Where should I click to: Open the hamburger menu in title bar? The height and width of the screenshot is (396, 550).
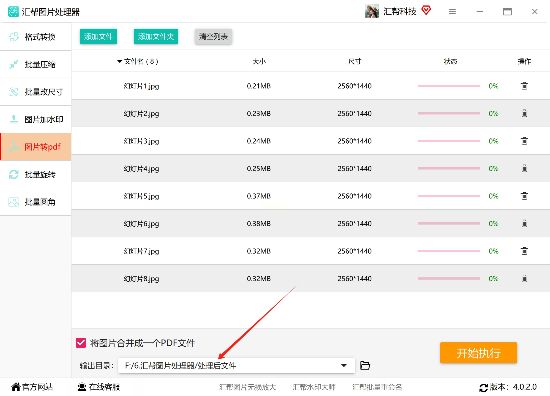point(452,12)
